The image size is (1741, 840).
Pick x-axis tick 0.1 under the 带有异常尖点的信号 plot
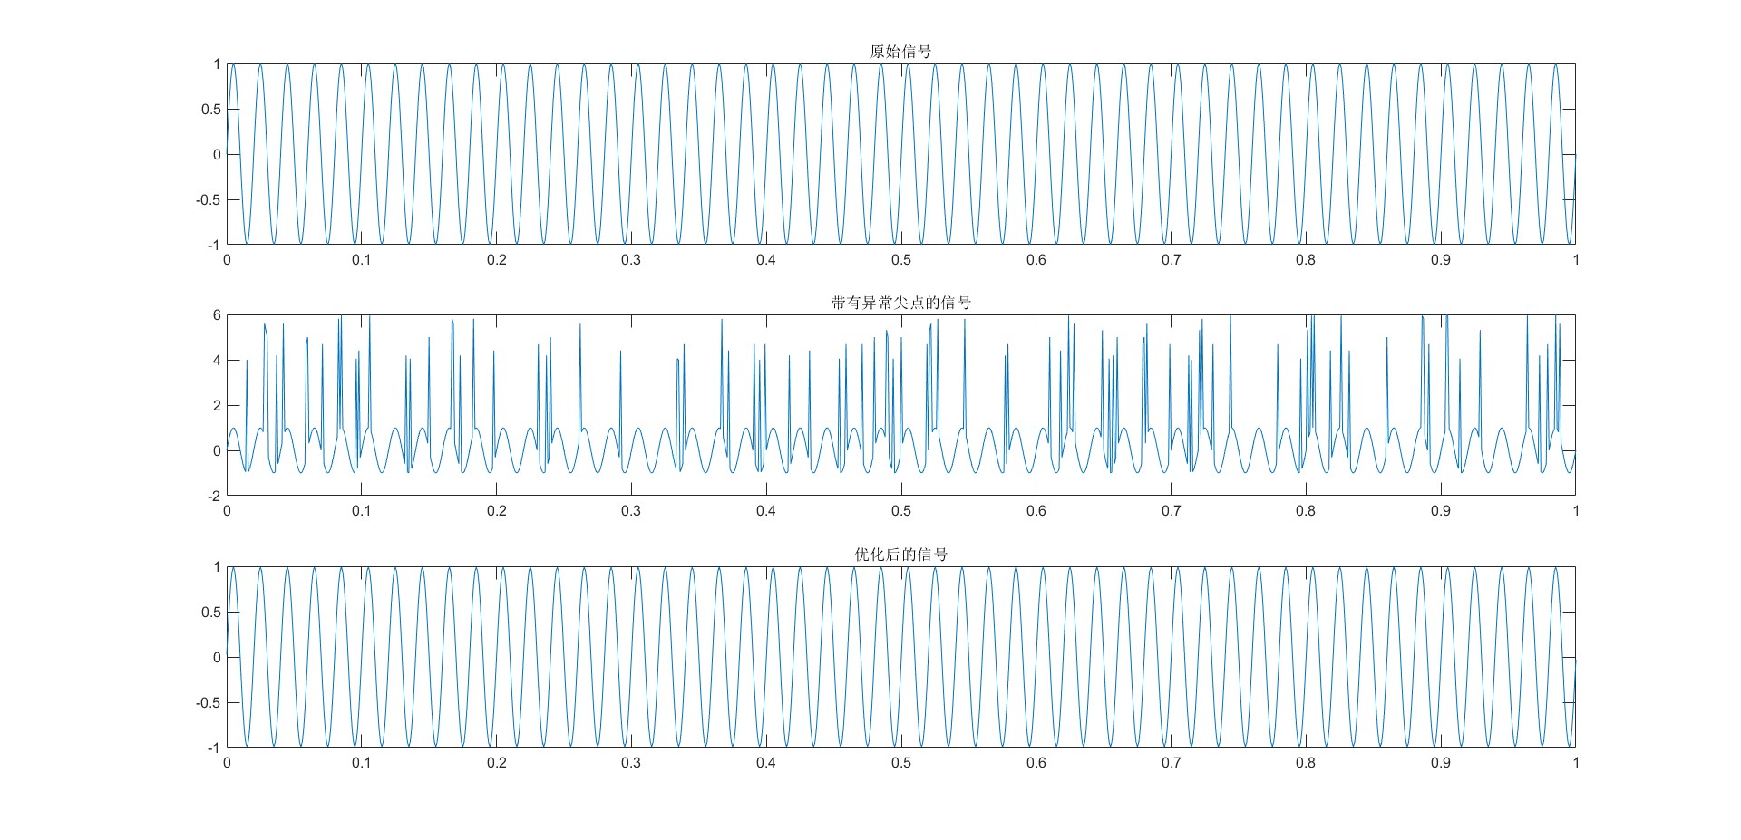click(x=362, y=511)
